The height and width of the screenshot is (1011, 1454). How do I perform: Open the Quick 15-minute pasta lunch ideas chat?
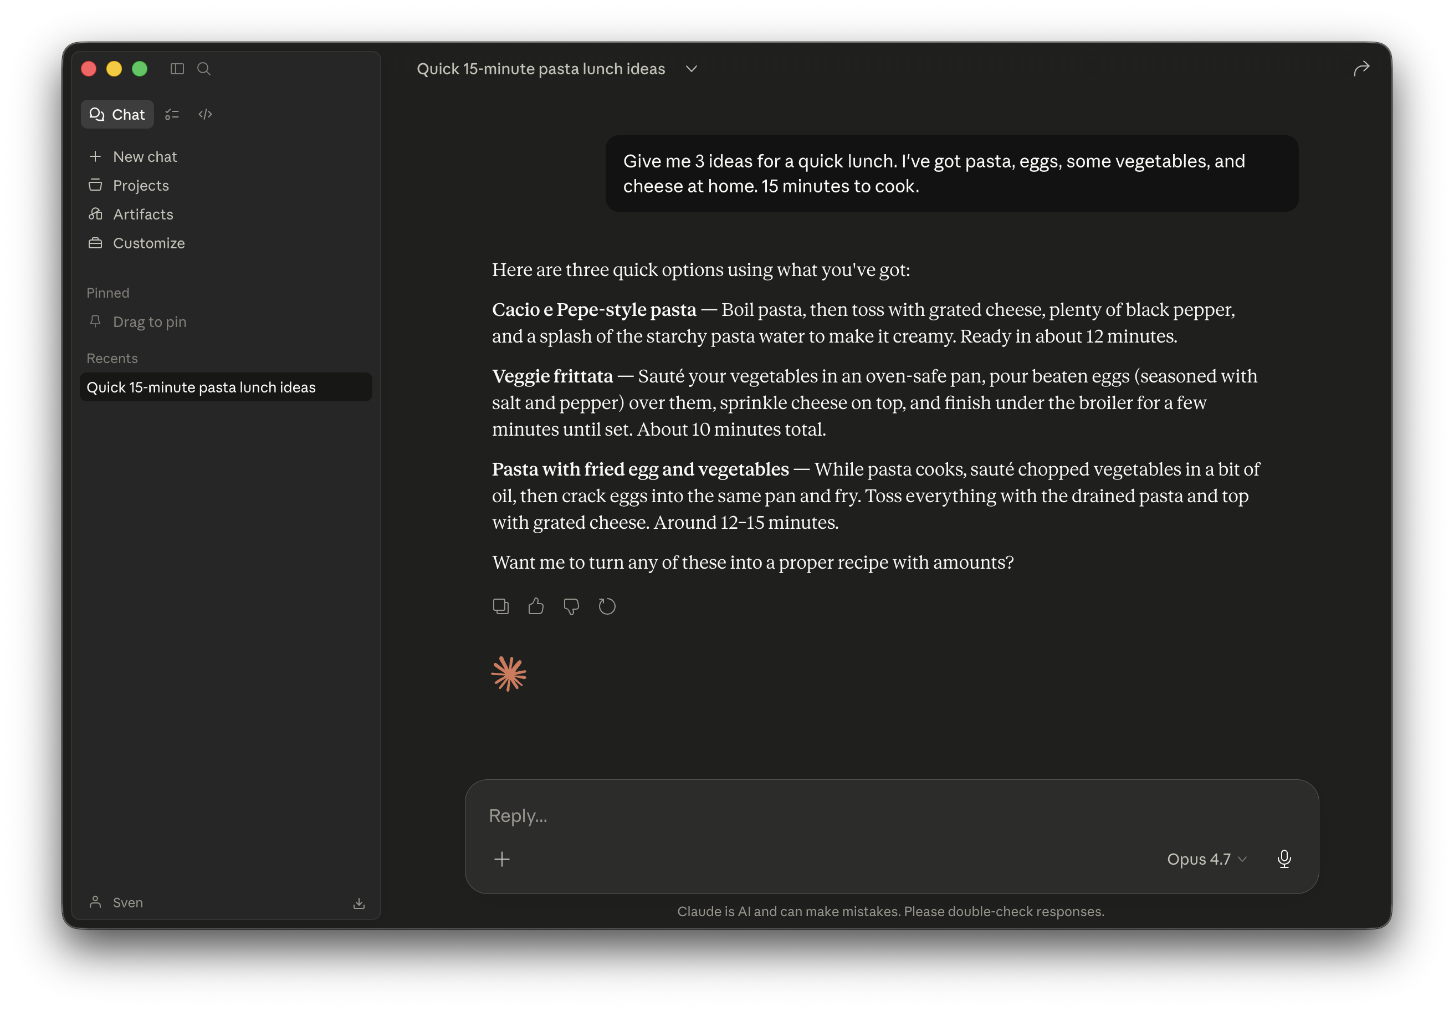201,387
